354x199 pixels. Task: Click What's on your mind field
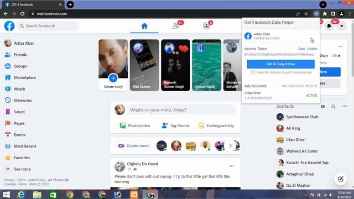181,110
